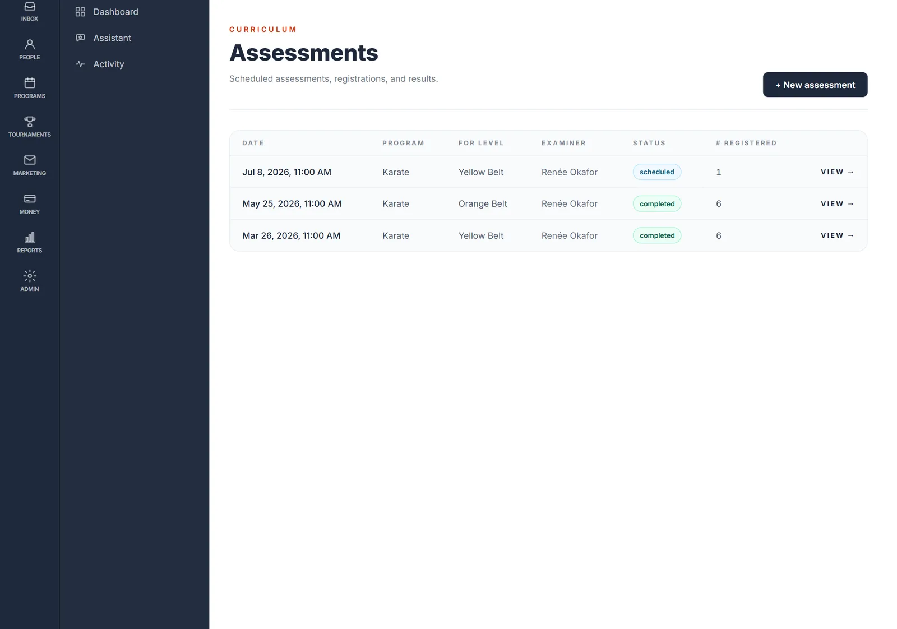Screen dimensions: 897x629
Task: Click registered count 6 in Mar 26 row
Action: coord(719,236)
